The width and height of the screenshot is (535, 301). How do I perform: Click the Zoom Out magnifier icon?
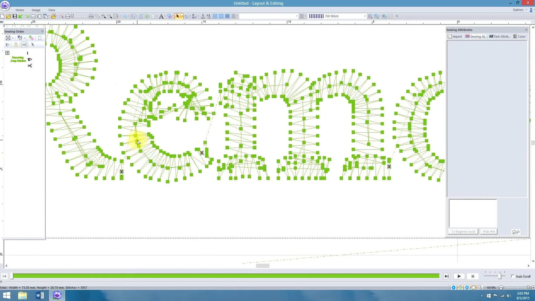109,16
